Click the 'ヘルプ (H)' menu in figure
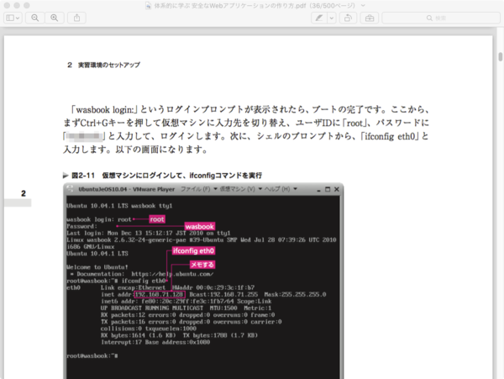 point(277,189)
